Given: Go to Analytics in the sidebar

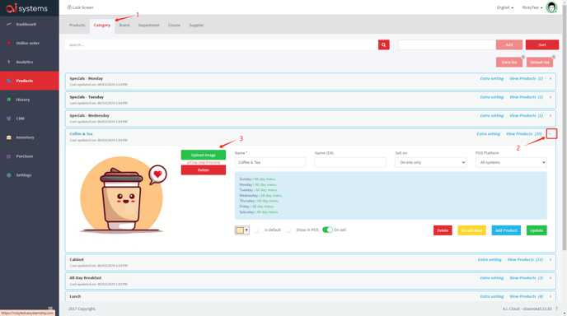Looking at the screenshot, I should click(x=24, y=62).
